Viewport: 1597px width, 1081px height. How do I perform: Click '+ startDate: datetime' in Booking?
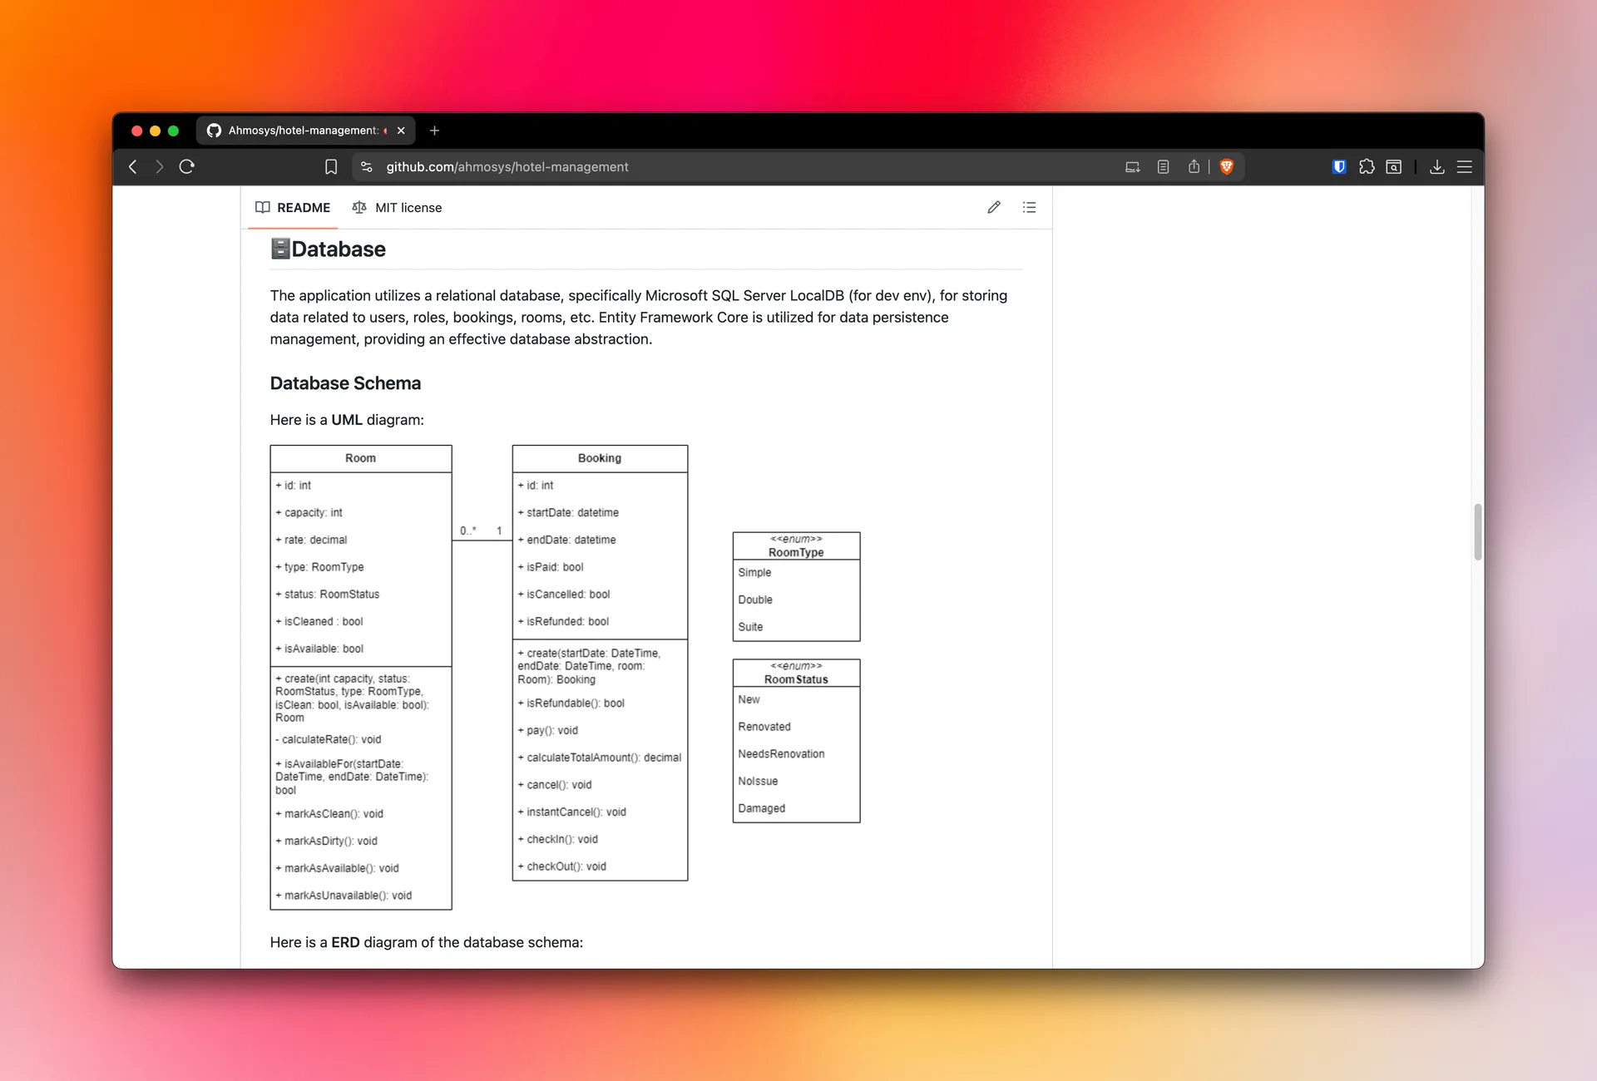568,513
